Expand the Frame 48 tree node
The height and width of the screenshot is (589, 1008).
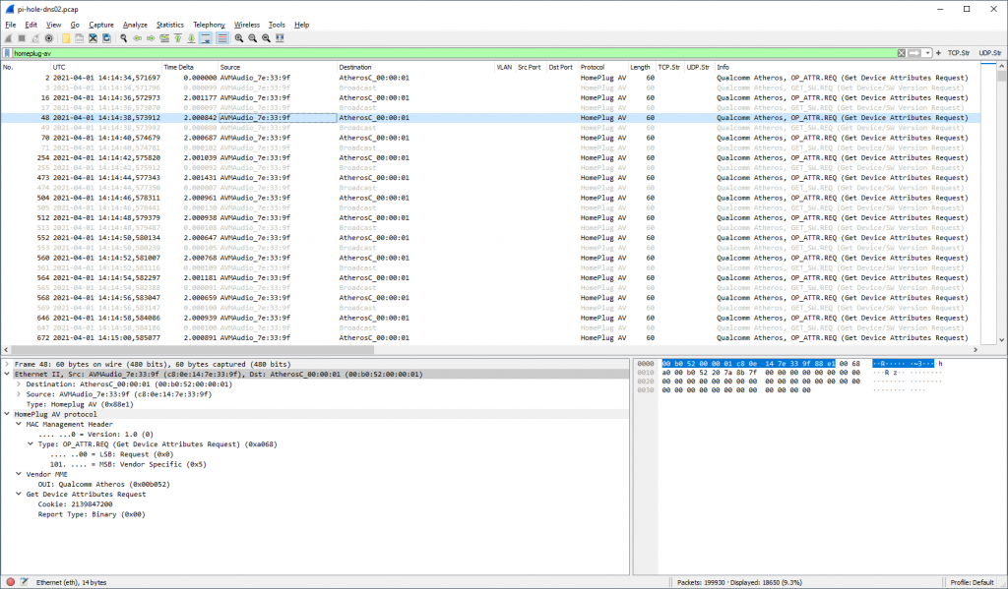point(7,364)
